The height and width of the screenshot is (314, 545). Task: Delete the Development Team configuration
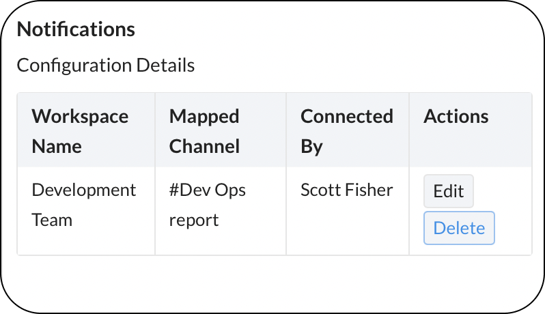pyautogui.click(x=459, y=228)
